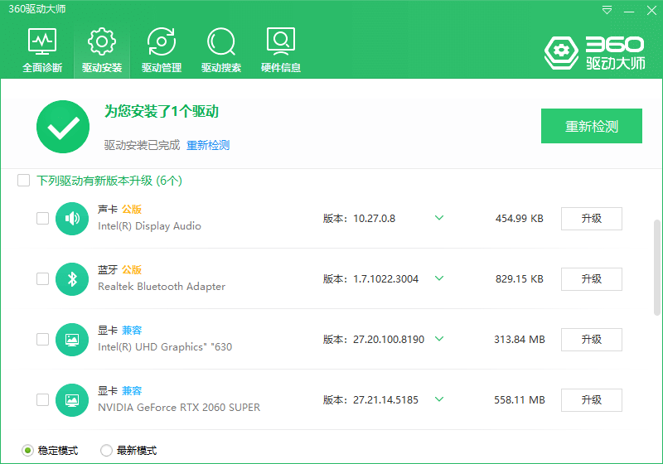The image size is (663, 464).
Task: Check the Intel(R) UHD Graphics 630 checkbox
Action: pyautogui.click(x=43, y=340)
